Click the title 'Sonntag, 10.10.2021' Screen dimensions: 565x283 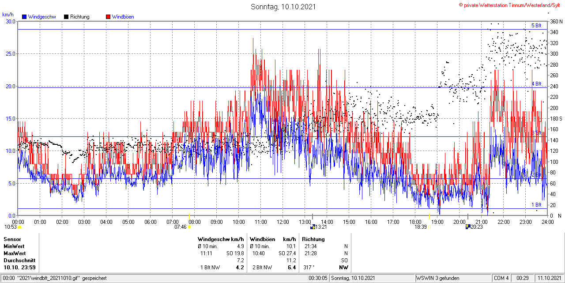(x=283, y=7)
